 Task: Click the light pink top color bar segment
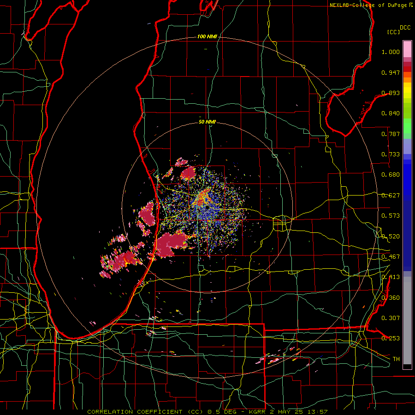coord(407,49)
